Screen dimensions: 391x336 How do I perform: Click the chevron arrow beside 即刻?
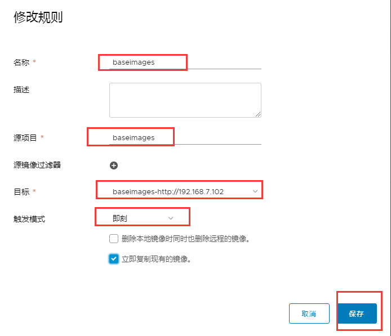click(171, 218)
